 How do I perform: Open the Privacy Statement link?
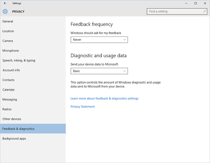click(x=83, y=106)
